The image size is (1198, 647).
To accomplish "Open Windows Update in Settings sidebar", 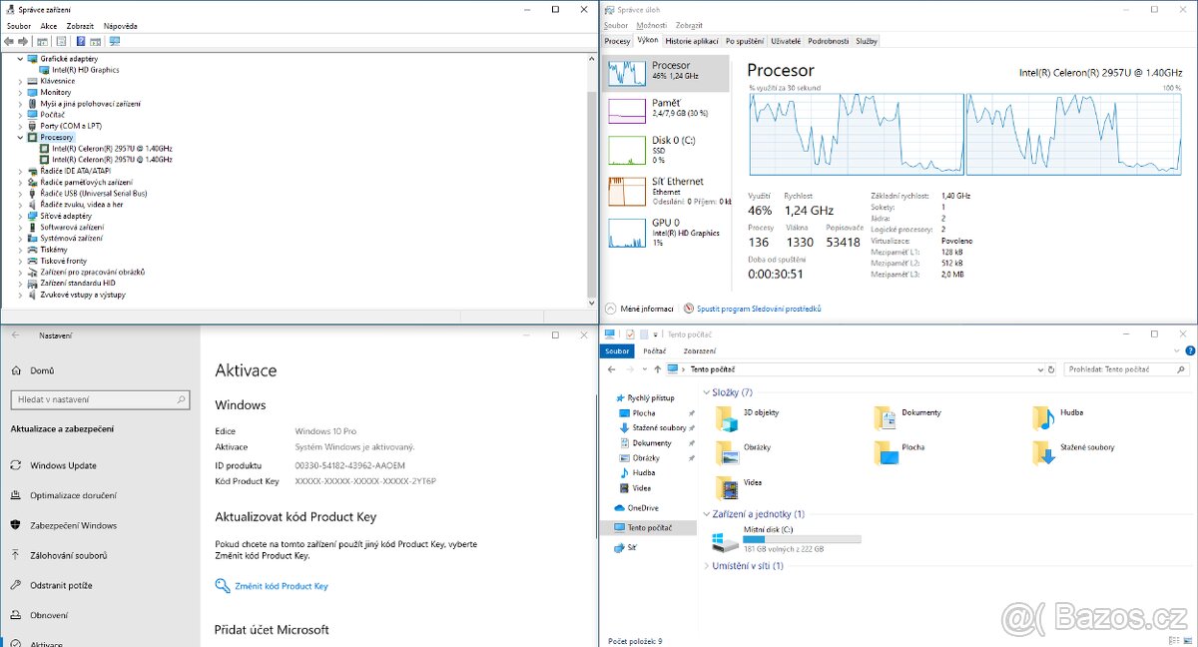I will pos(63,465).
